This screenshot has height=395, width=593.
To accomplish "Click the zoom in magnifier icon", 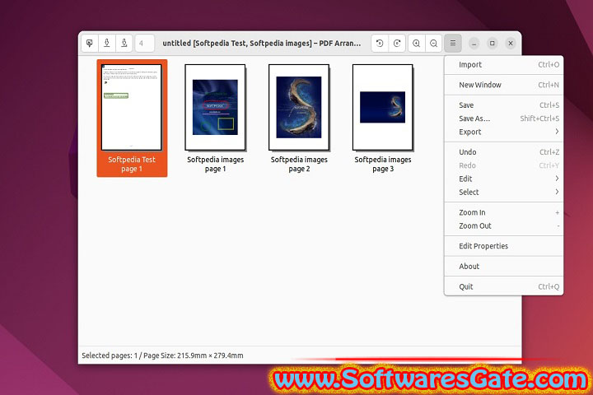I will 417,43.
